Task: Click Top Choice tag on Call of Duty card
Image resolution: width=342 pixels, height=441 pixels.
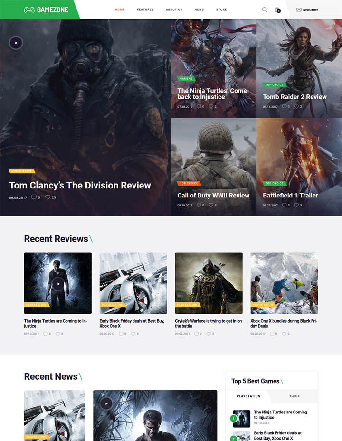Action: coord(189,183)
